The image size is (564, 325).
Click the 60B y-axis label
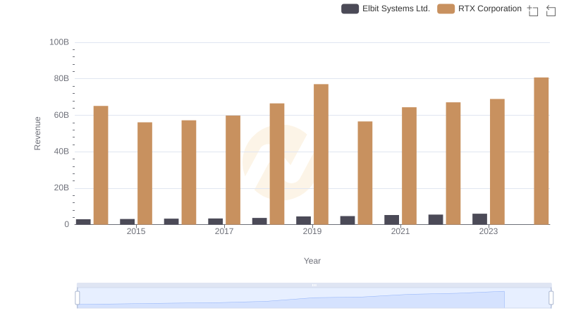pos(61,115)
